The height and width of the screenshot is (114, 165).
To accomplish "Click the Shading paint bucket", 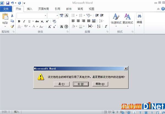I will pyautogui.click(x=73, y=26).
